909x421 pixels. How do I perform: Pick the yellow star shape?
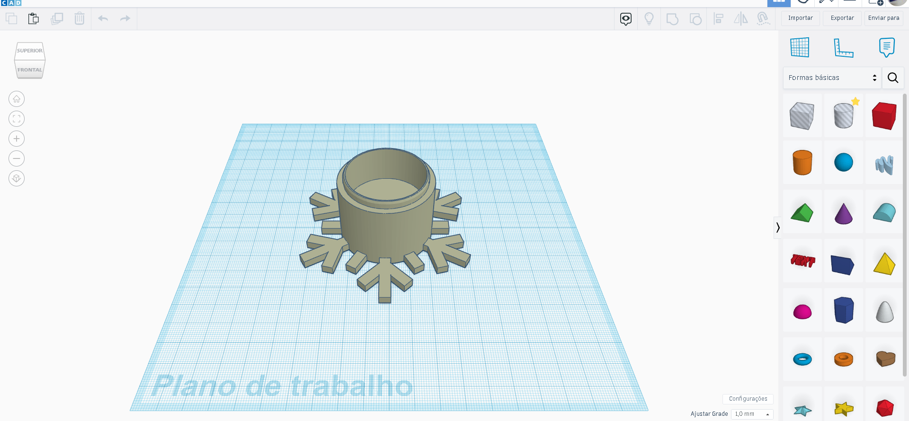844,408
